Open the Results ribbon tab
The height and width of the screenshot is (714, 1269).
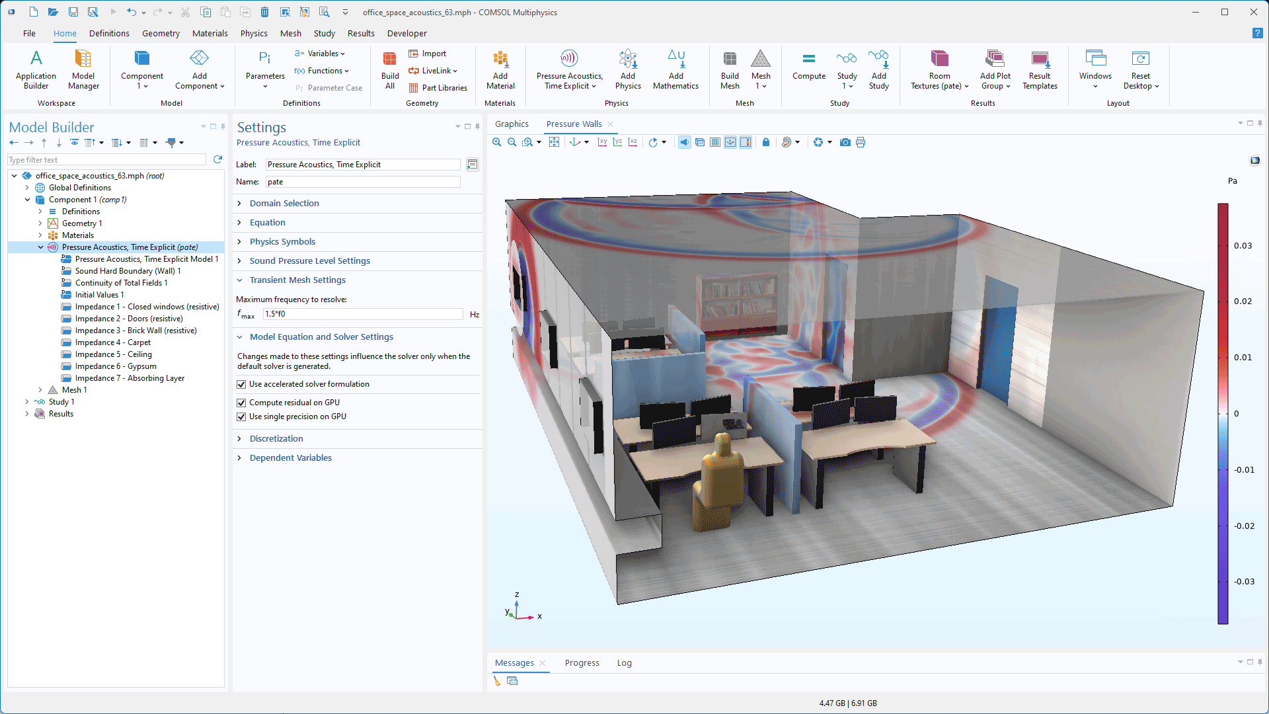361,33
